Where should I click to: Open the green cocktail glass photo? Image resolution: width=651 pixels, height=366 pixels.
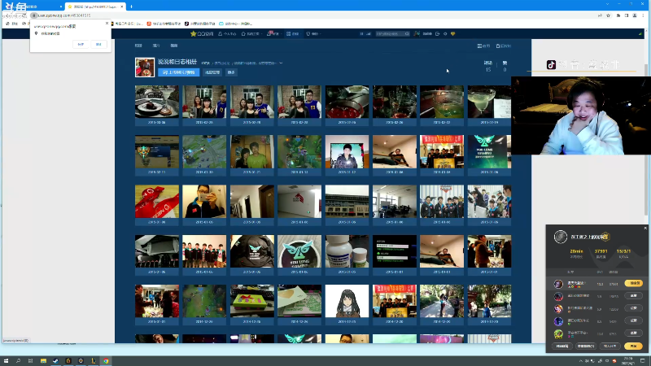(442, 102)
